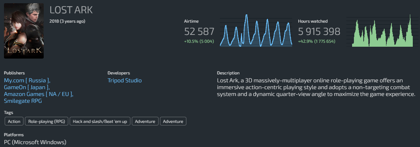Viewport: 420px width, 147px height.
Task: Click the Description heading
Action: coord(228,73)
